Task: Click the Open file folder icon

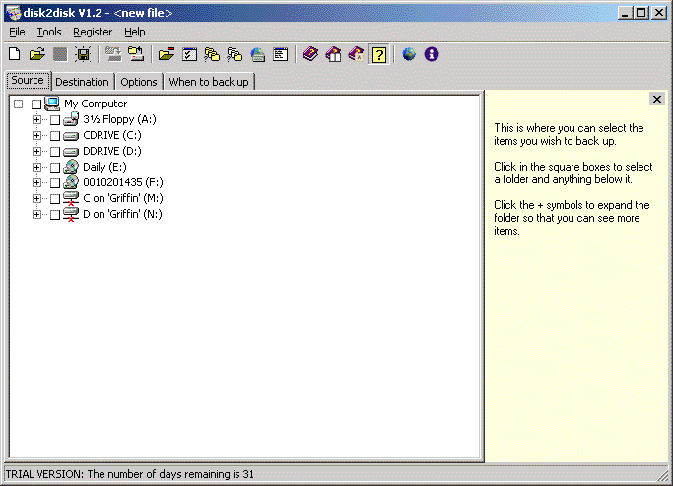Action: click(37, 54)
